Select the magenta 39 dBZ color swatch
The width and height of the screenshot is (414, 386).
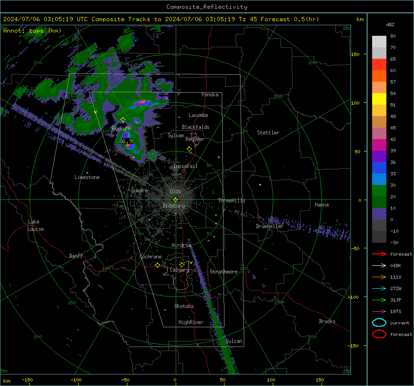(x=379, y=145)
